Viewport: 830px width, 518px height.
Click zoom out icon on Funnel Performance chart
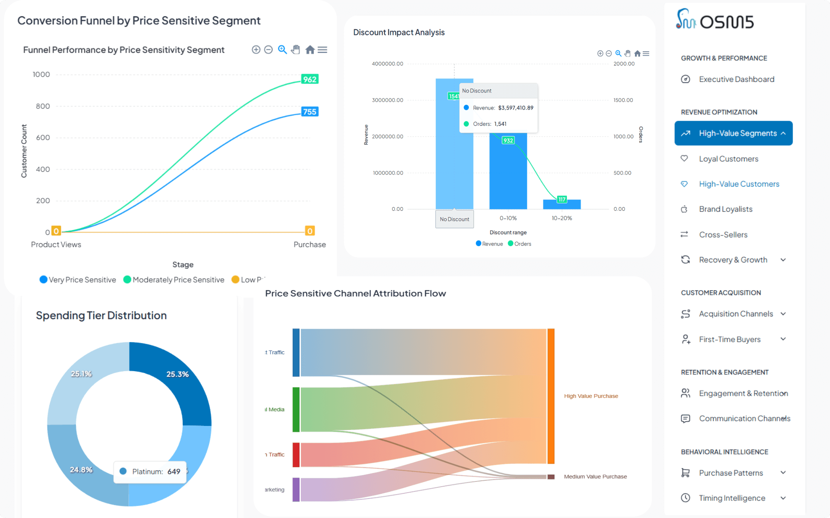[x=269, y=50]
